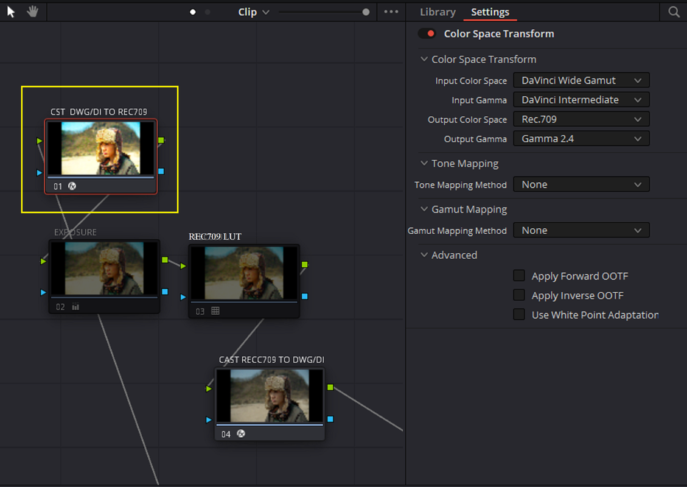687x487 pixels.
Task: Open the Output Color Space dropdown
Action: pos(581,119)
